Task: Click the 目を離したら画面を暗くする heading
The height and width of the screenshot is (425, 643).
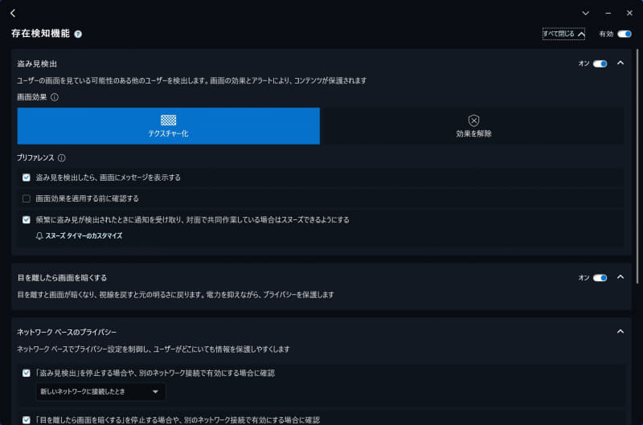Action: point(62,278)
